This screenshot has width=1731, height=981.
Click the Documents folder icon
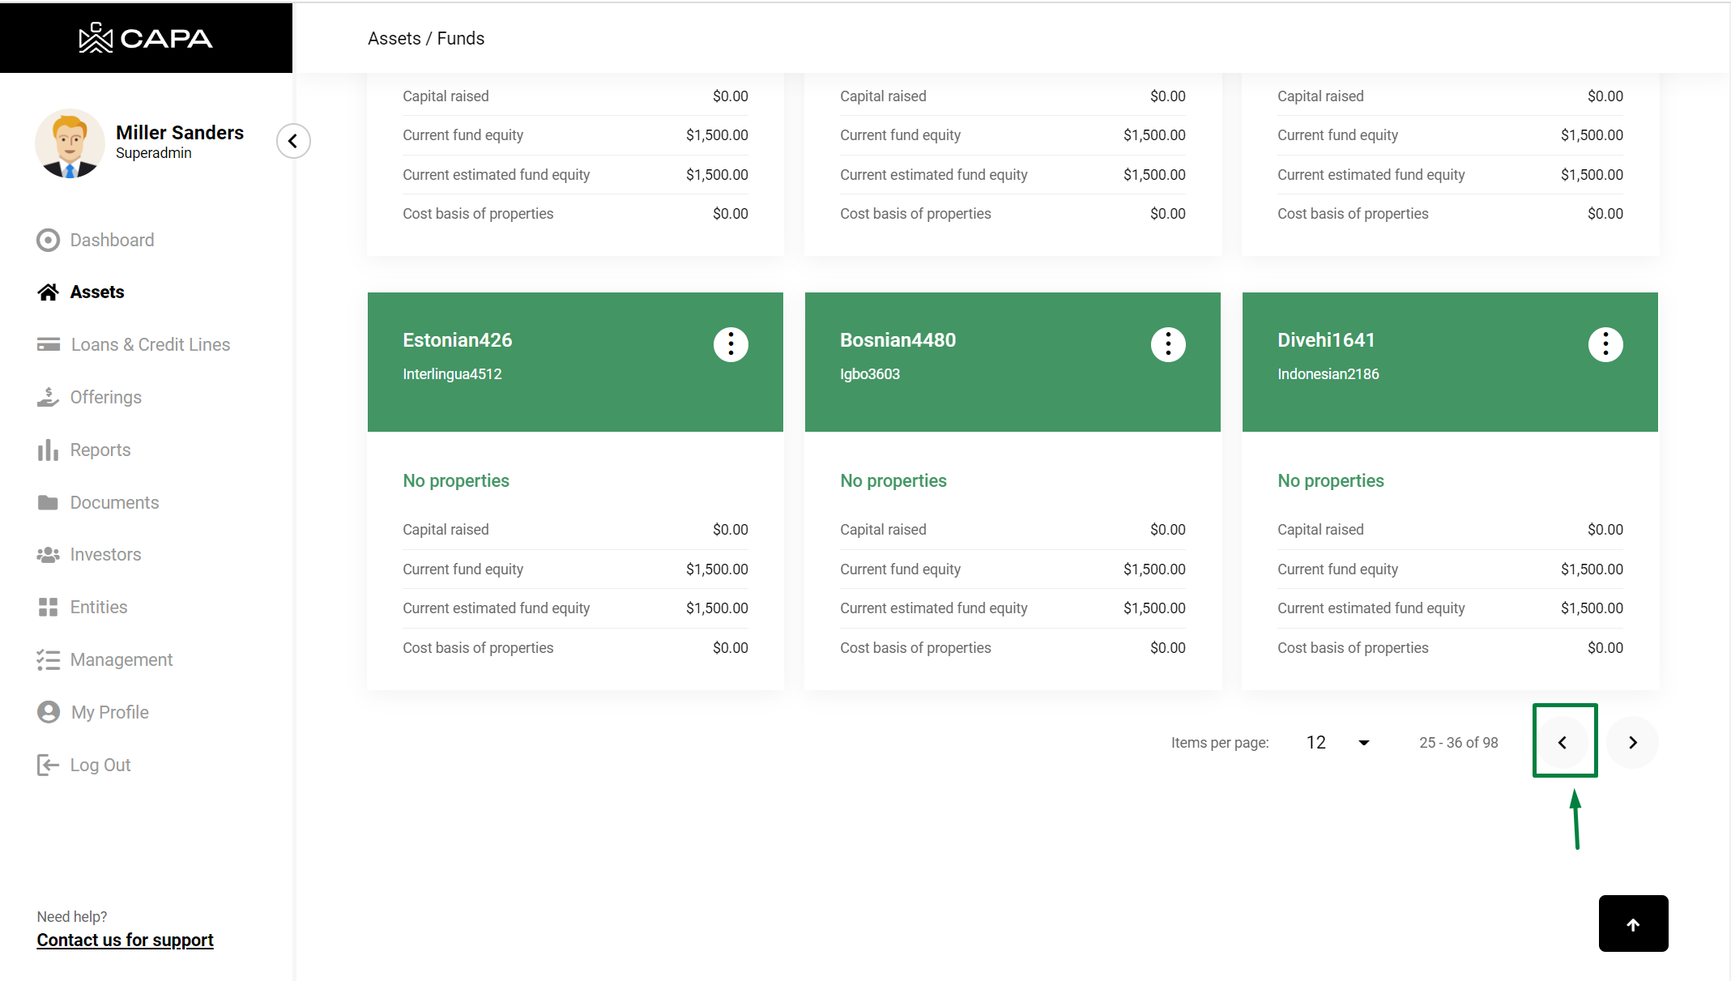click(x=48, y=502)
